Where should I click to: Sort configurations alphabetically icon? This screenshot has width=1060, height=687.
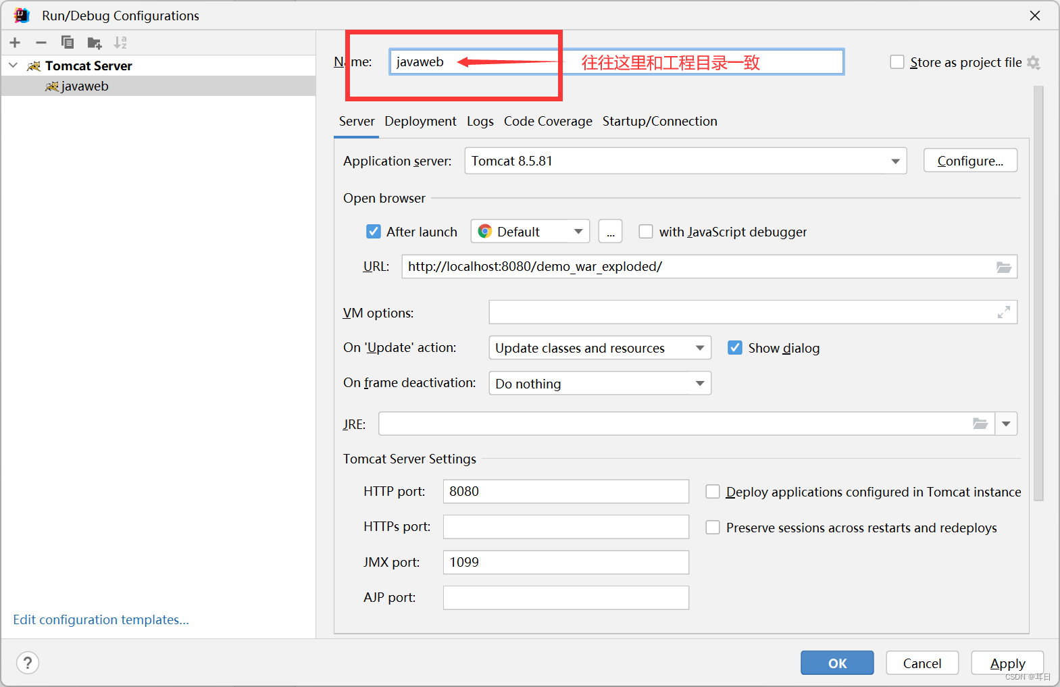(120, 43)
